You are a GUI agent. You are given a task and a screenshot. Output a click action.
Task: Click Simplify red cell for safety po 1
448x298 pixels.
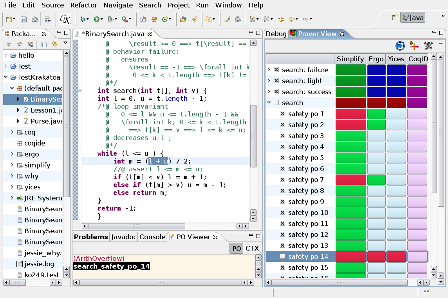[x=350, y=114]
